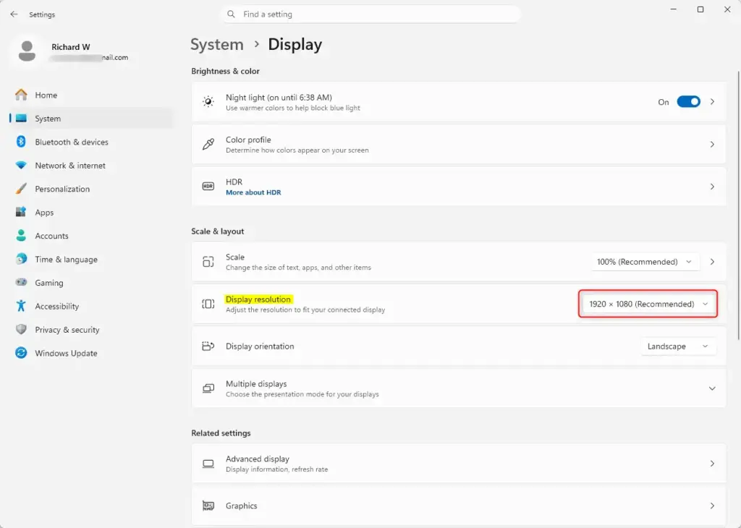Image resolution: width=741 pixels, height=528 pixels.
Task: Click the search magnifier icon
Action: point(231,14)
